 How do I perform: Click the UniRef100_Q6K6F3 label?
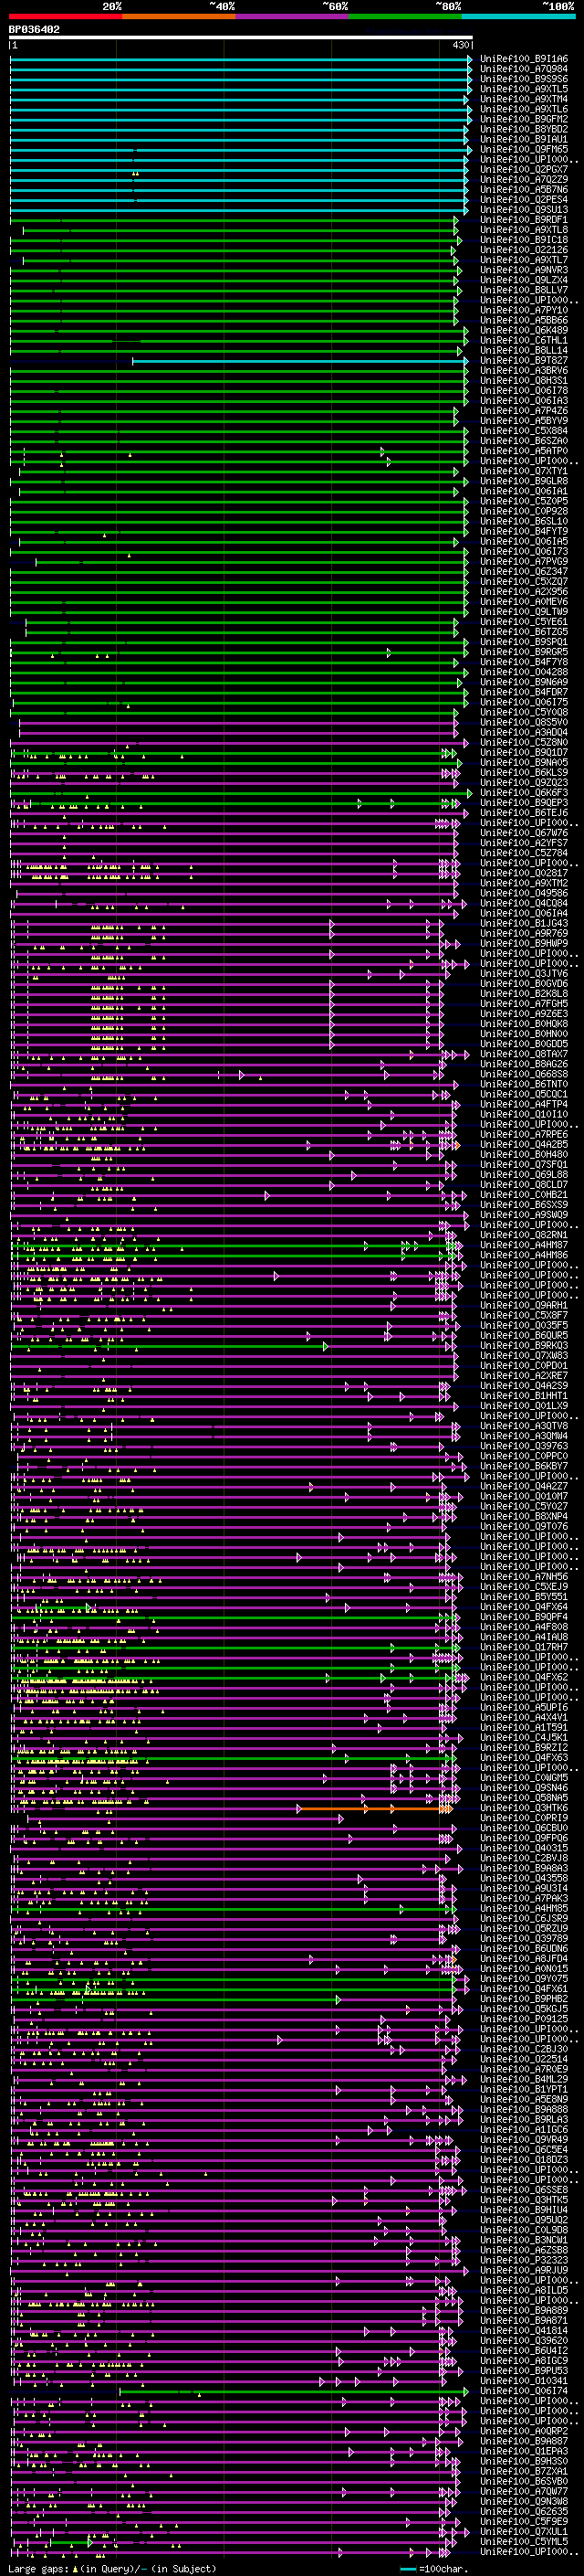524,793
